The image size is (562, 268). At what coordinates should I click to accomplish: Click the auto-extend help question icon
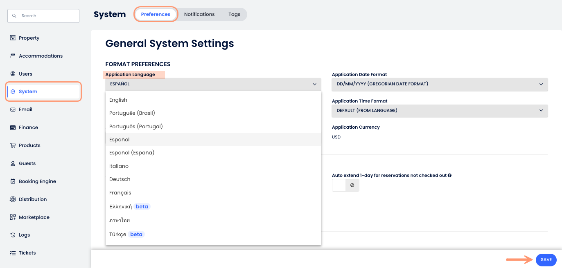coord(449,175)
